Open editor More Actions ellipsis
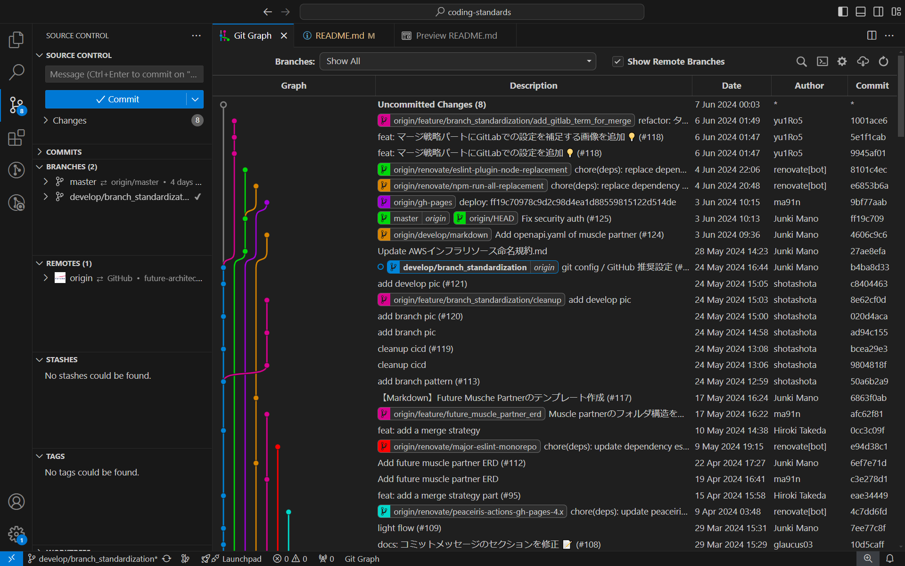 [x=889, y=35]
